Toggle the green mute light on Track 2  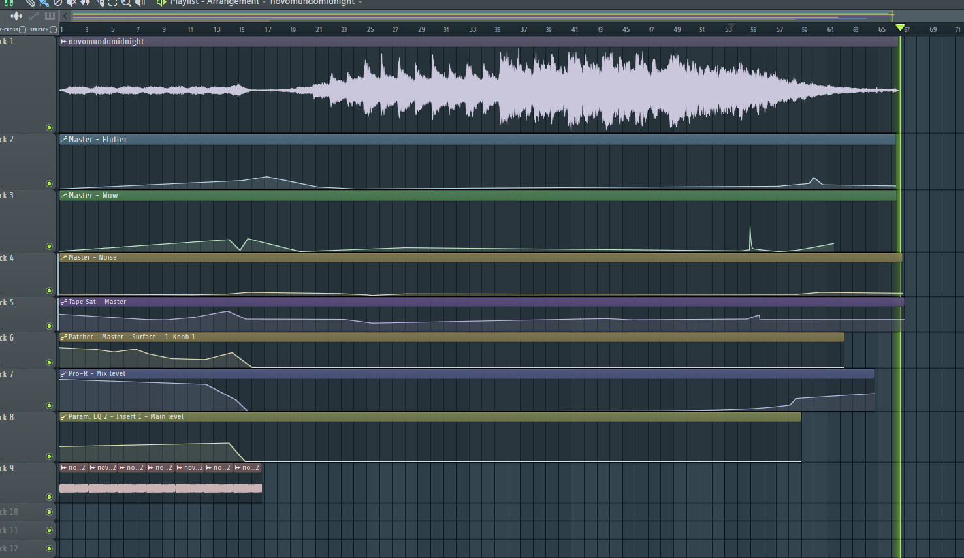click(x=49, y=183)
